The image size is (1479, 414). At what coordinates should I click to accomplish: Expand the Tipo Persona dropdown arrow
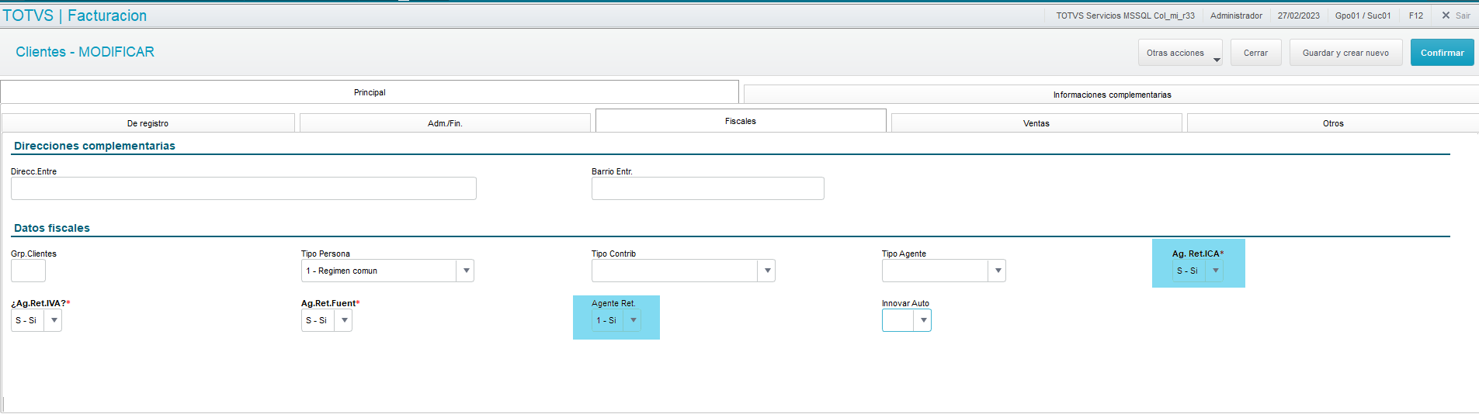pos(466,271)
